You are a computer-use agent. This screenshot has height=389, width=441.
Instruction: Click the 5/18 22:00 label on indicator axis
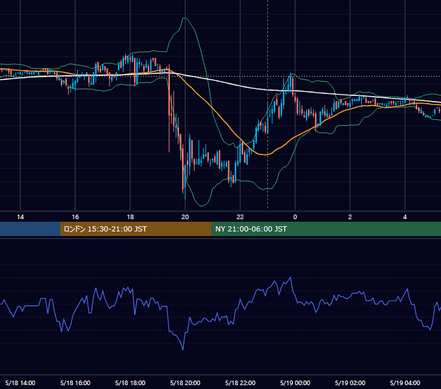240,383
